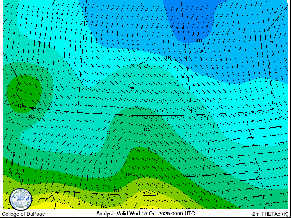
Task: Click the 296 contour label
Action: [142, 64]
